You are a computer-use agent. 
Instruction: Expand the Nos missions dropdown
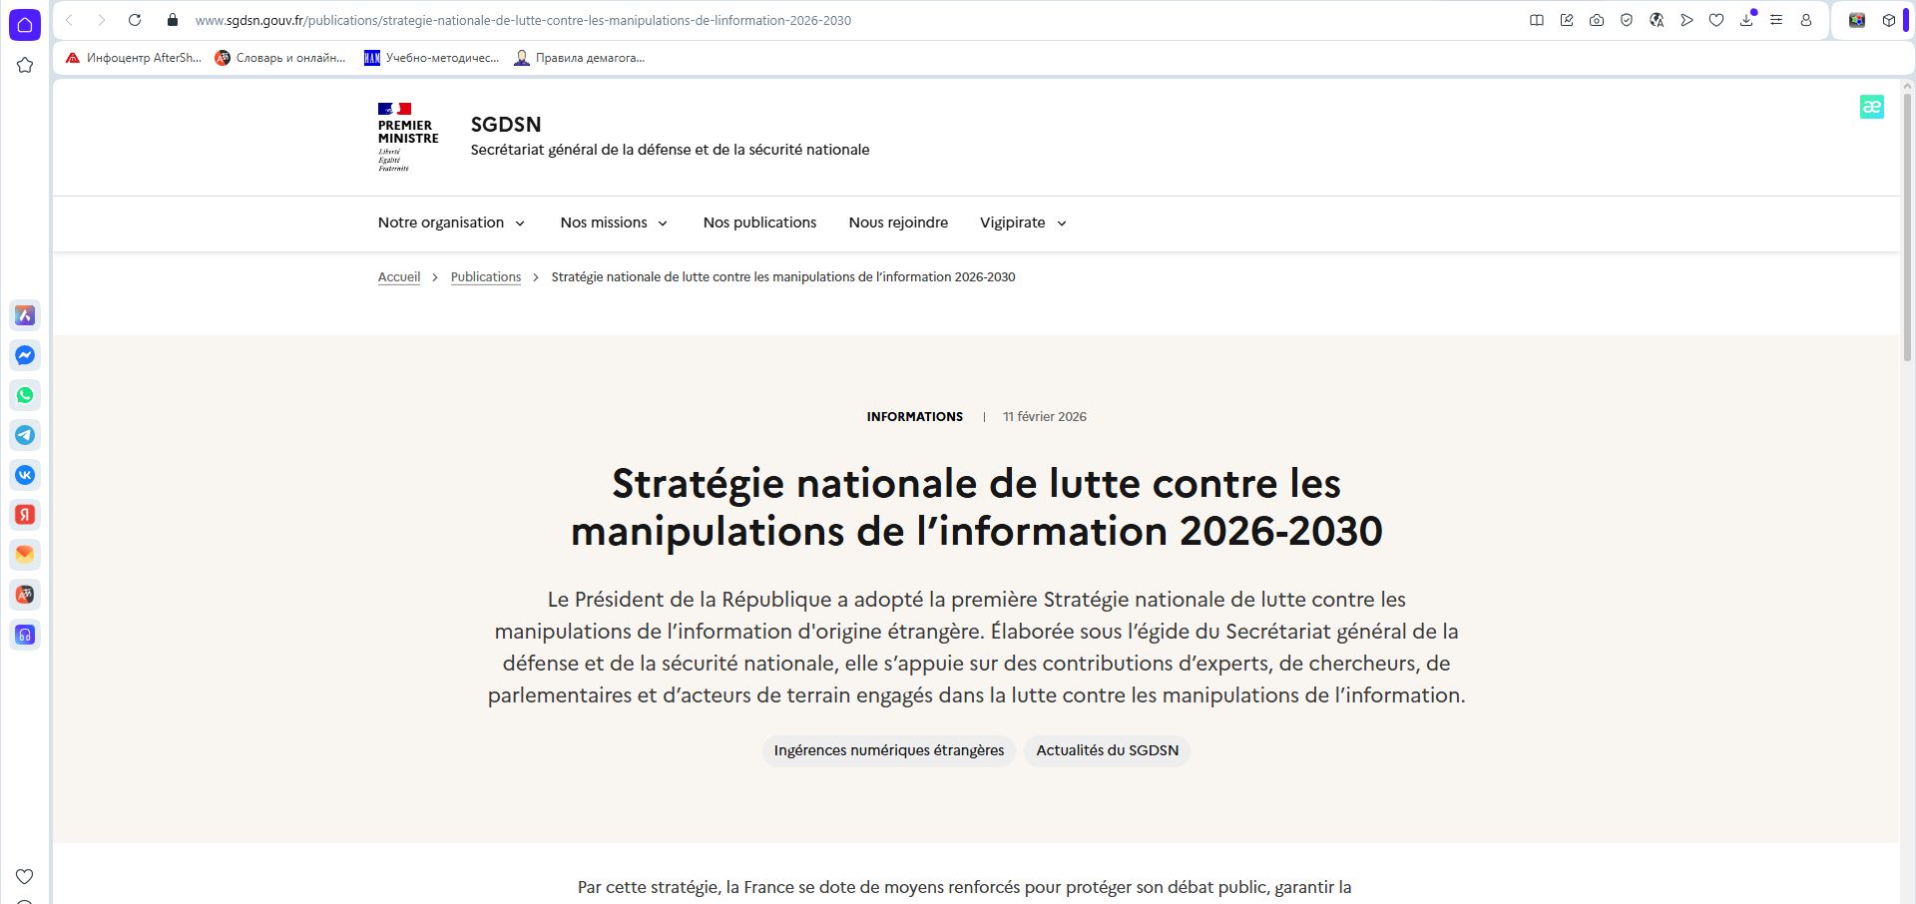pyautogui.click(x=614, y=223)
